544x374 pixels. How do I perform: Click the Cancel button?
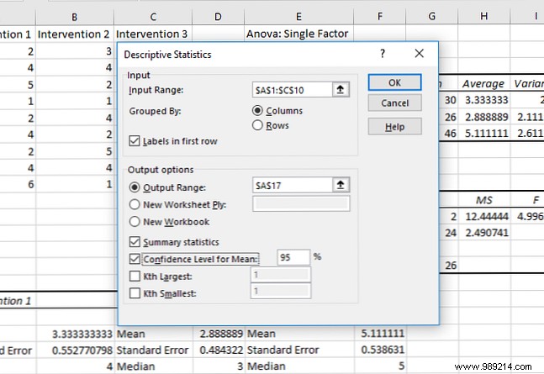pyautogui.click(x=394, y=103)
